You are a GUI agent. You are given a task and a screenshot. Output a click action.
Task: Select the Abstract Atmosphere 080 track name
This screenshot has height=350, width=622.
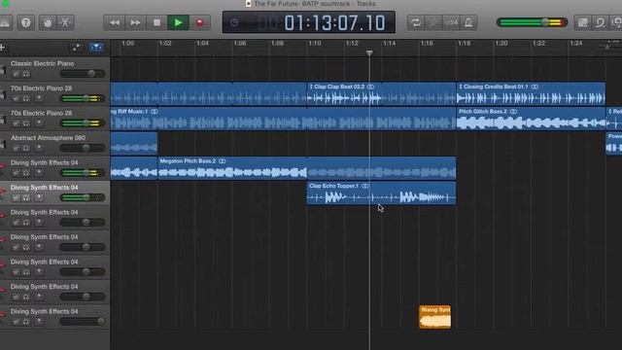click(x=48, y=138)
